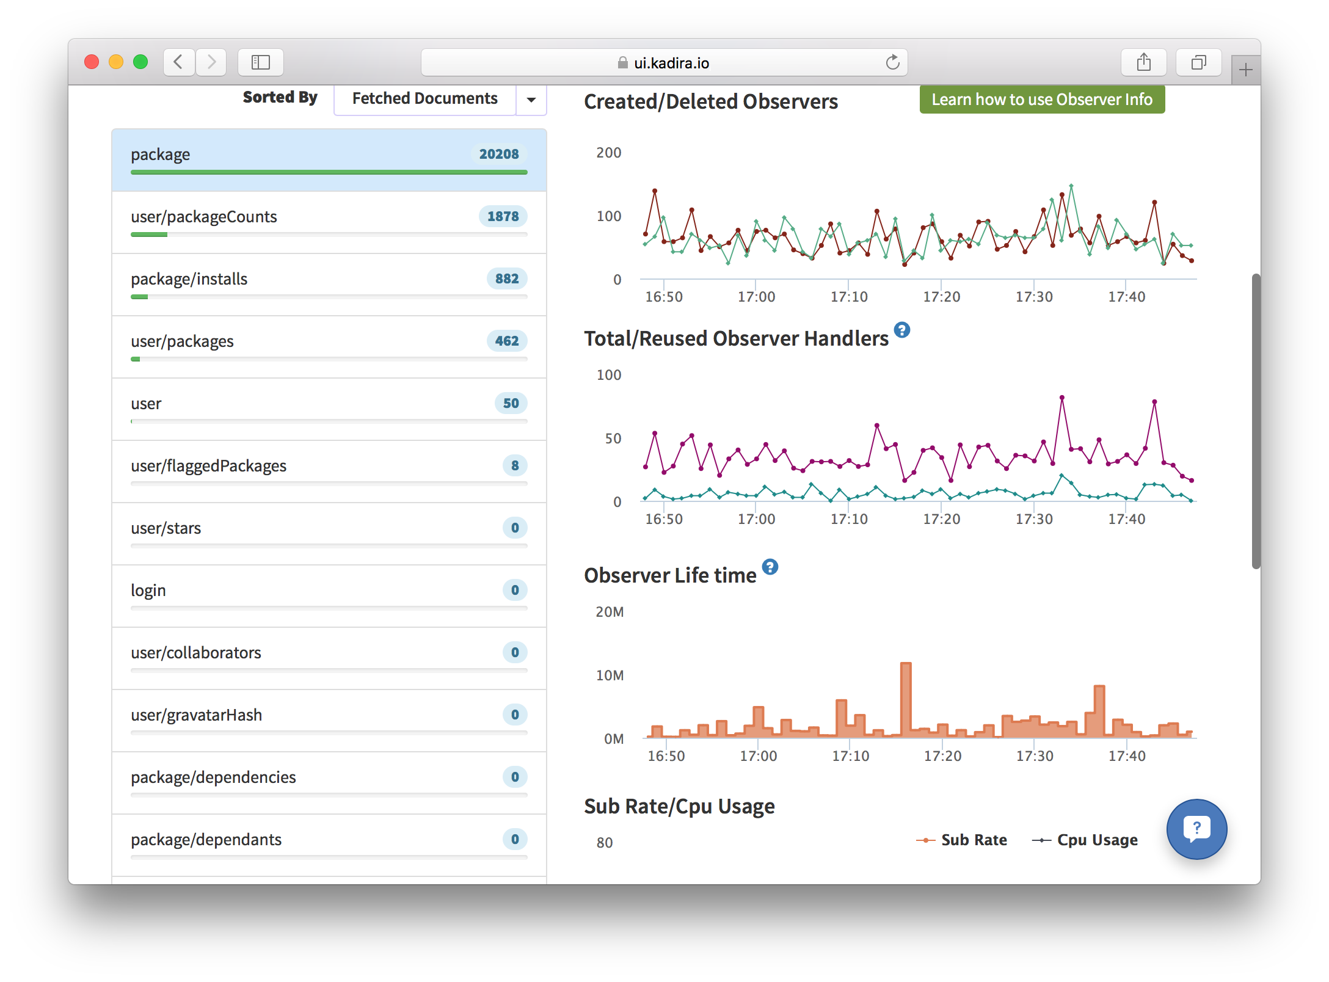This screenshot has width=1329, height=982.
Task: Open a new tab with plus icon
Action: click(x=1245, y=70)
